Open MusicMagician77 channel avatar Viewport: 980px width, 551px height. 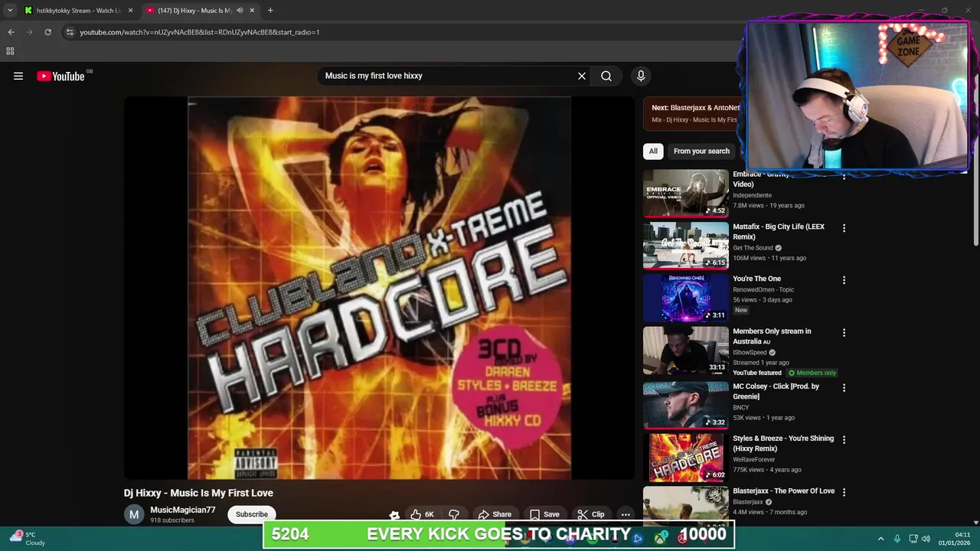click(x=134, y=514)
